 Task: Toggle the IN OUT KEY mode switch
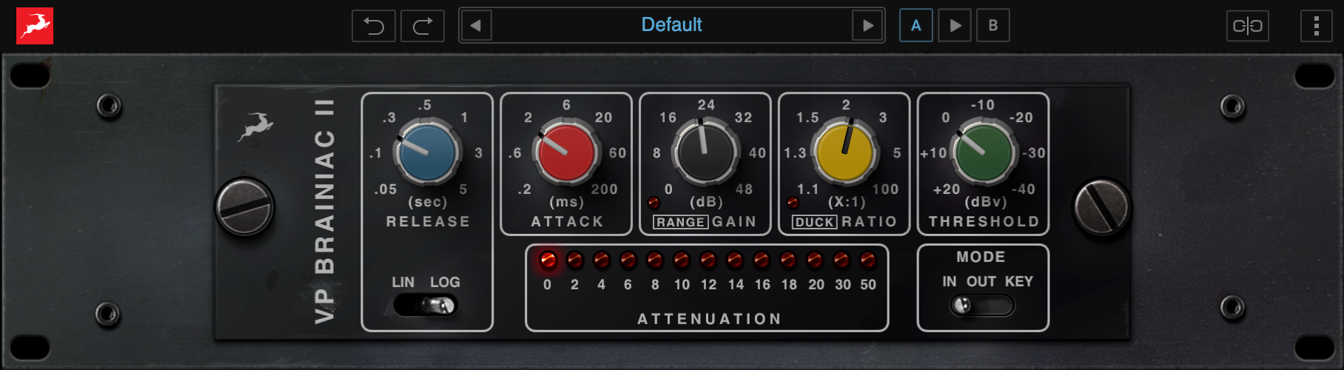pos(982,305)
